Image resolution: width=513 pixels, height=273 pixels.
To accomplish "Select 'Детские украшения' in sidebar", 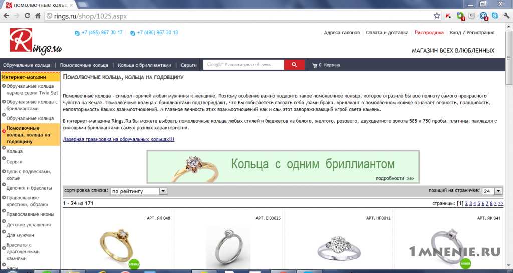I will pos(29,225).
